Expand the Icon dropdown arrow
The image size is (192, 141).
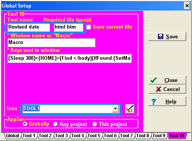coord(115,109)
